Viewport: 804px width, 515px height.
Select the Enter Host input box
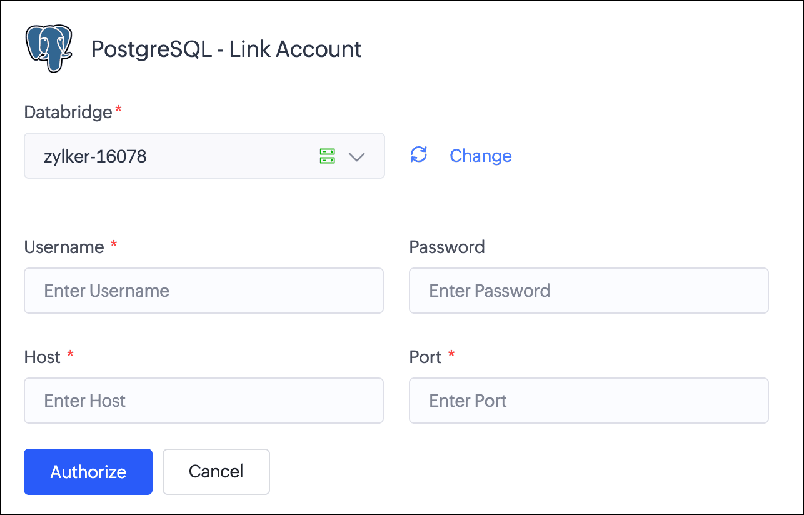coord(204,401)
